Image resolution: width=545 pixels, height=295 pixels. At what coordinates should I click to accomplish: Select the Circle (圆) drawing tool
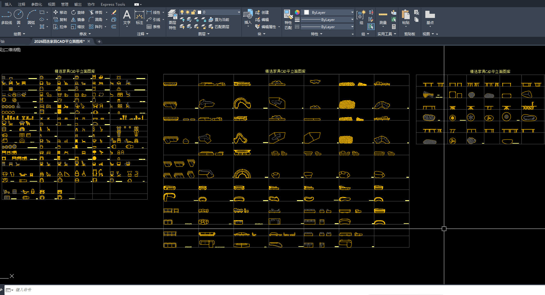(18, 15)
